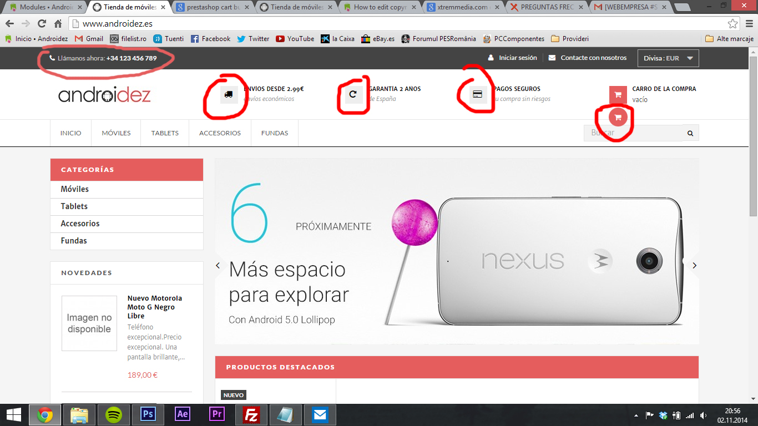Click the system clock showing 20:56
Viewport: 758px width, 426px height.
[732, 411]
